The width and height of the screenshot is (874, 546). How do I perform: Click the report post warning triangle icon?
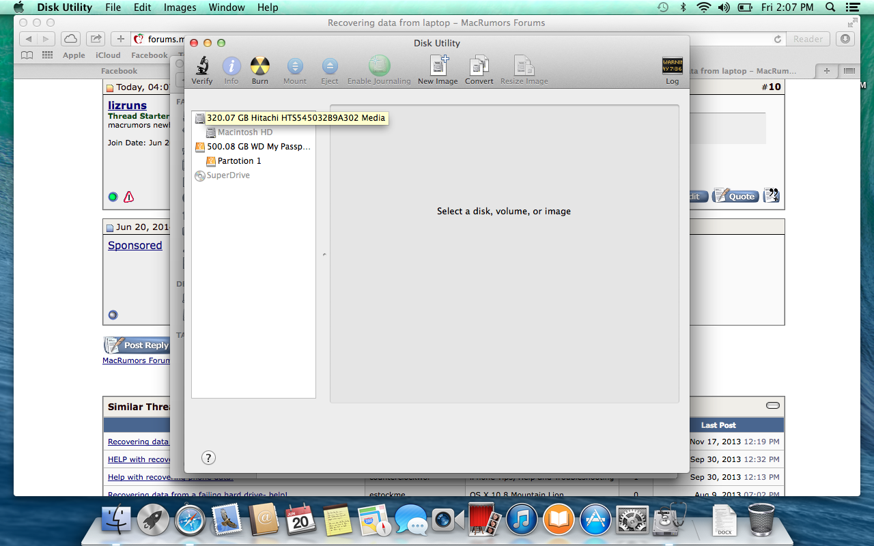[x=128, y=197]
